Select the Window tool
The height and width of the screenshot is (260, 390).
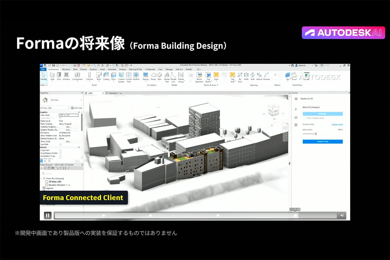[x=66, y=76]
